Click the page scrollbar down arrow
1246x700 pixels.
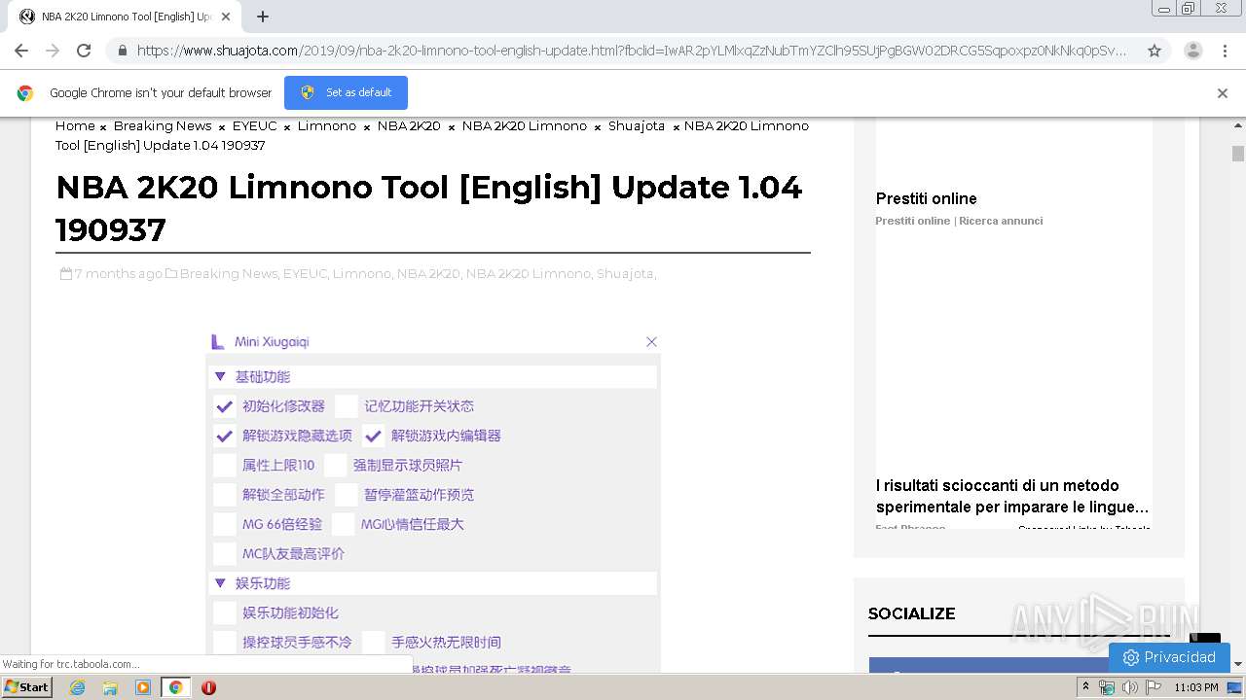[x=1238, y=664]
